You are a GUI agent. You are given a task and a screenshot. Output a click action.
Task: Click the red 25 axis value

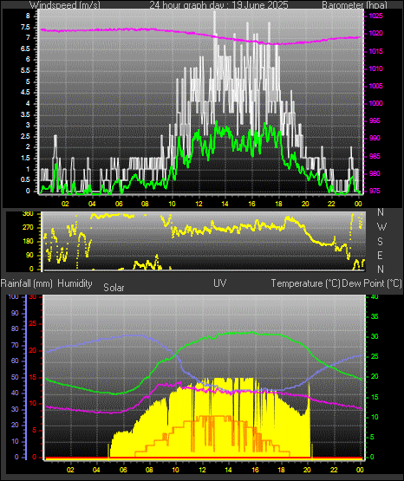[32, 323]
